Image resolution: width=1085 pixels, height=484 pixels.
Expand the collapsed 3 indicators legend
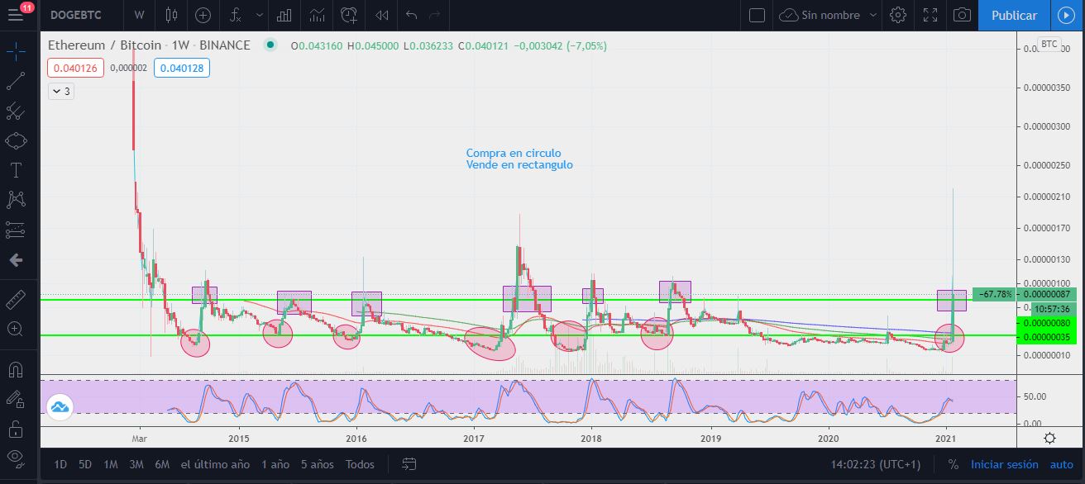(61, 92)
